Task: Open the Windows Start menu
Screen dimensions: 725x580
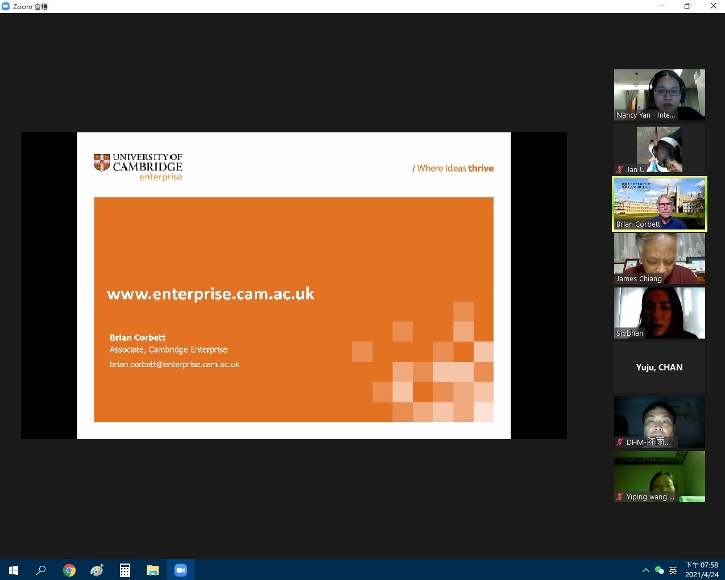Action: (14, 570)
